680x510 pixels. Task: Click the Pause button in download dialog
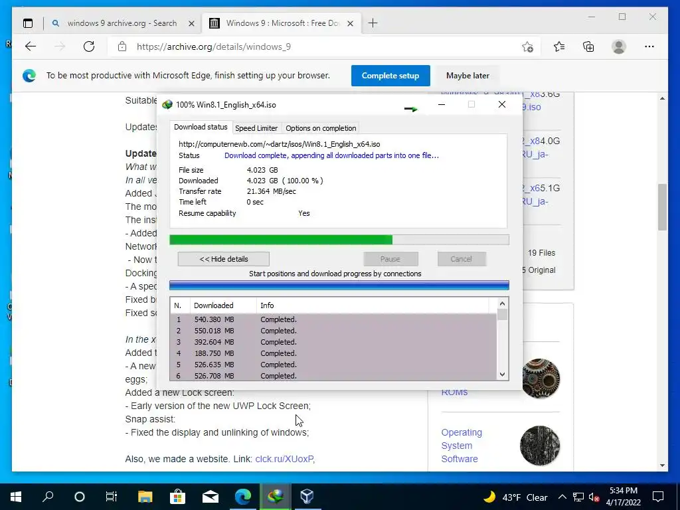coord(390,259)
